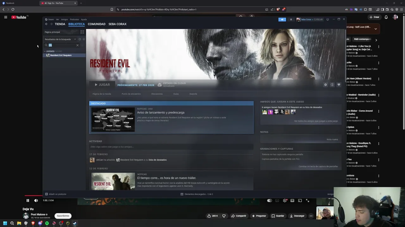This screenshot has width=405, height=227.
Task: Toggle YouTube autoplay switch
Action: (270, 201)
